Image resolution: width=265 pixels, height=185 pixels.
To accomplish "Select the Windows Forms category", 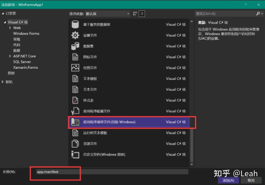I will 26,33.
